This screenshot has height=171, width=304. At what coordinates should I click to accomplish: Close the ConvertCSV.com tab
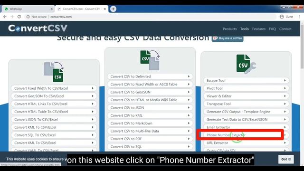tap(104, 9)
